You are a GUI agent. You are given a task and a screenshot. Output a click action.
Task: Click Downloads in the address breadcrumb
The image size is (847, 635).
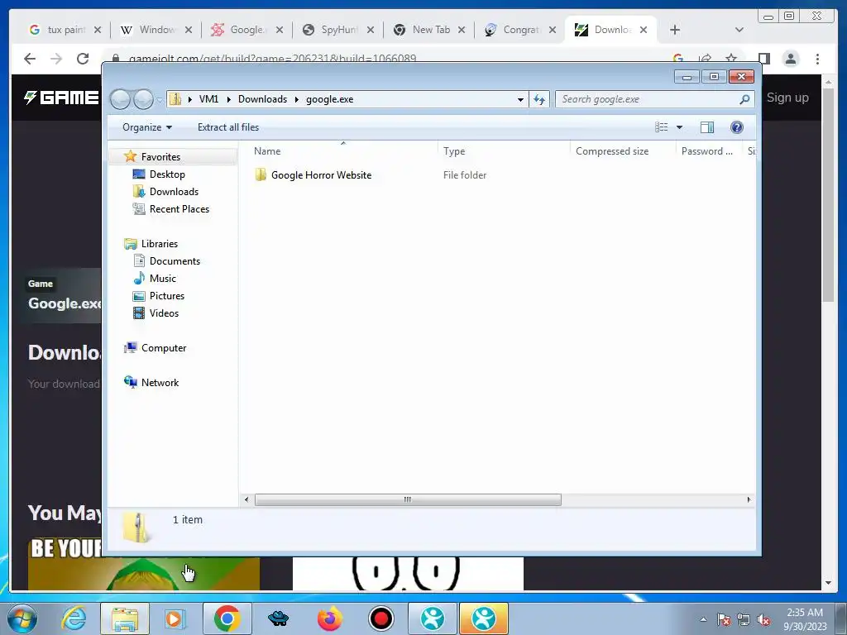tap(262, 99)
